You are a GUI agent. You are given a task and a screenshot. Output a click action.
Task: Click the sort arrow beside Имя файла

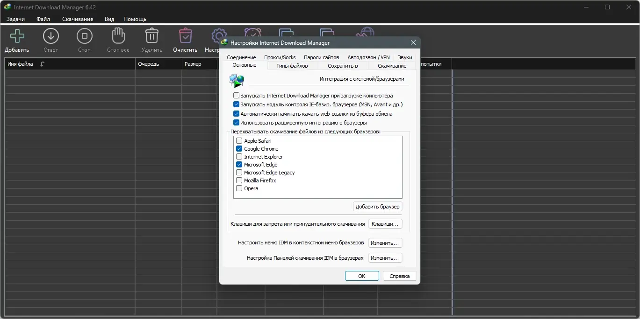[x=42, y=64]
